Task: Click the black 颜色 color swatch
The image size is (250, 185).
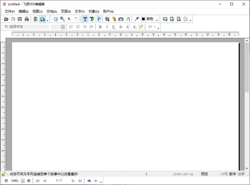Action: point(143,19)
